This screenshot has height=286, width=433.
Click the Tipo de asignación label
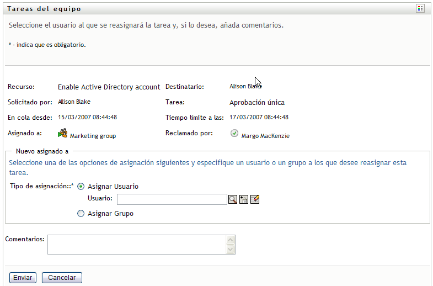[42, 186]
